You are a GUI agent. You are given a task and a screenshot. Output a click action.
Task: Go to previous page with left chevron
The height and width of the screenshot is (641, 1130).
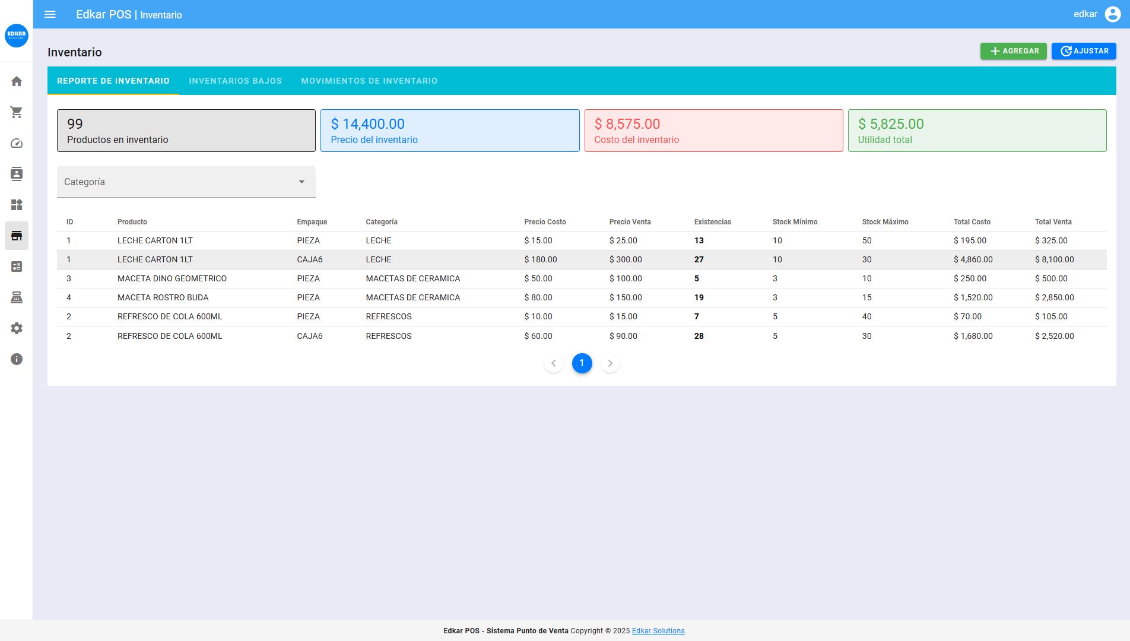(x=553, y=363)
